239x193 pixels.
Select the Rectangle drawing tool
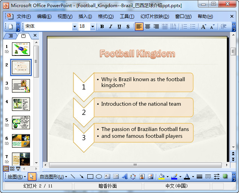point(90,177)
